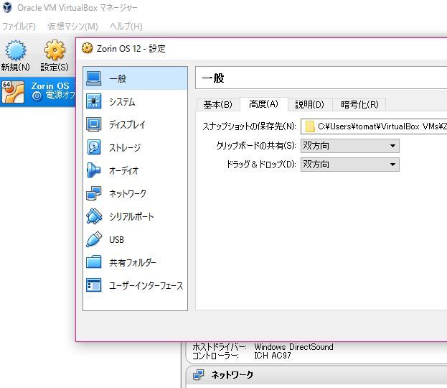The image size is (447, 388).
Task: Expand the ドラッグ＆ドロップ dropdown
Action: tap(349, 165)
